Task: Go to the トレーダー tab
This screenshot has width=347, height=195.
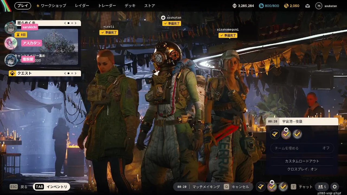Action: tap(107, 6)
